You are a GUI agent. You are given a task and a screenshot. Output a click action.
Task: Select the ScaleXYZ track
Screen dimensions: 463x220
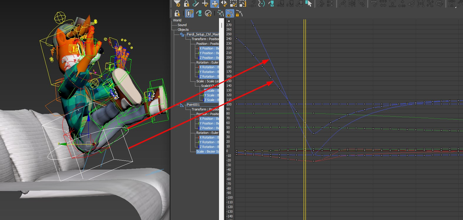(x=210, y=86)
